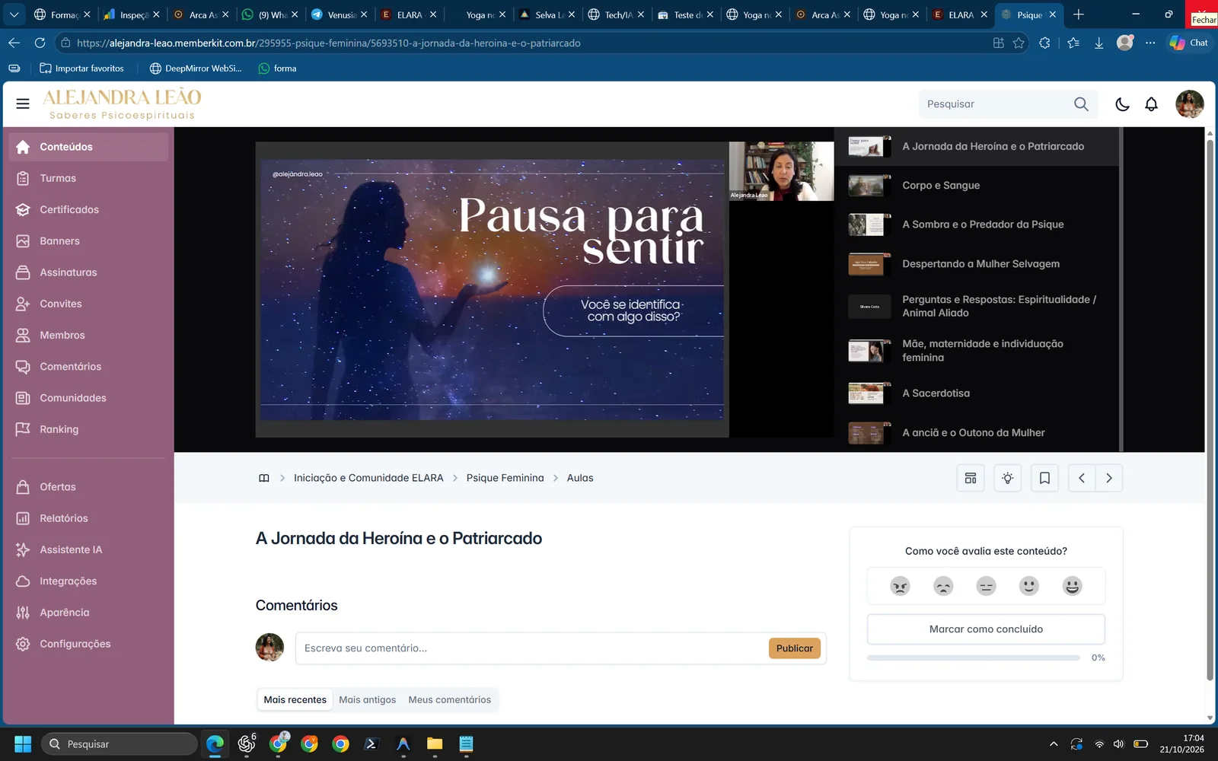Click the comment input field
Image resolution: width=1218 pixels, height=761 pixels.
(x=531, y=648)
